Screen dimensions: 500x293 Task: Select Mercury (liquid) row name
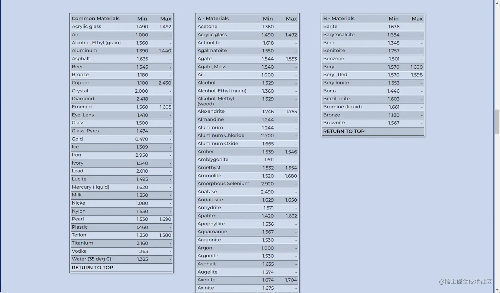[x=91, y=187]
